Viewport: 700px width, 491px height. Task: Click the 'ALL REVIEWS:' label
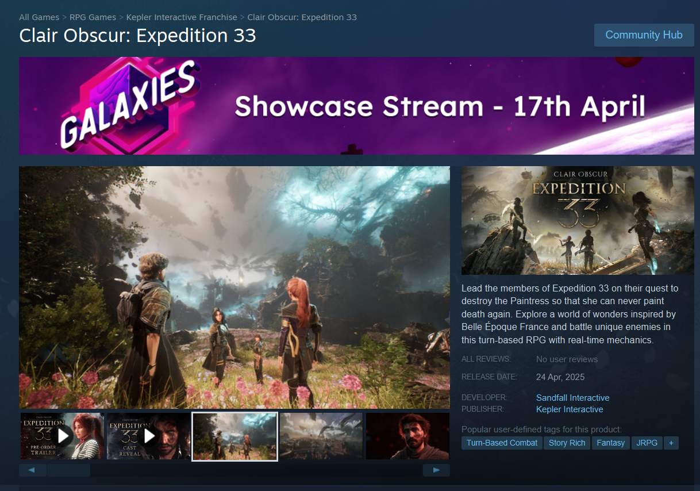(486, 359)
